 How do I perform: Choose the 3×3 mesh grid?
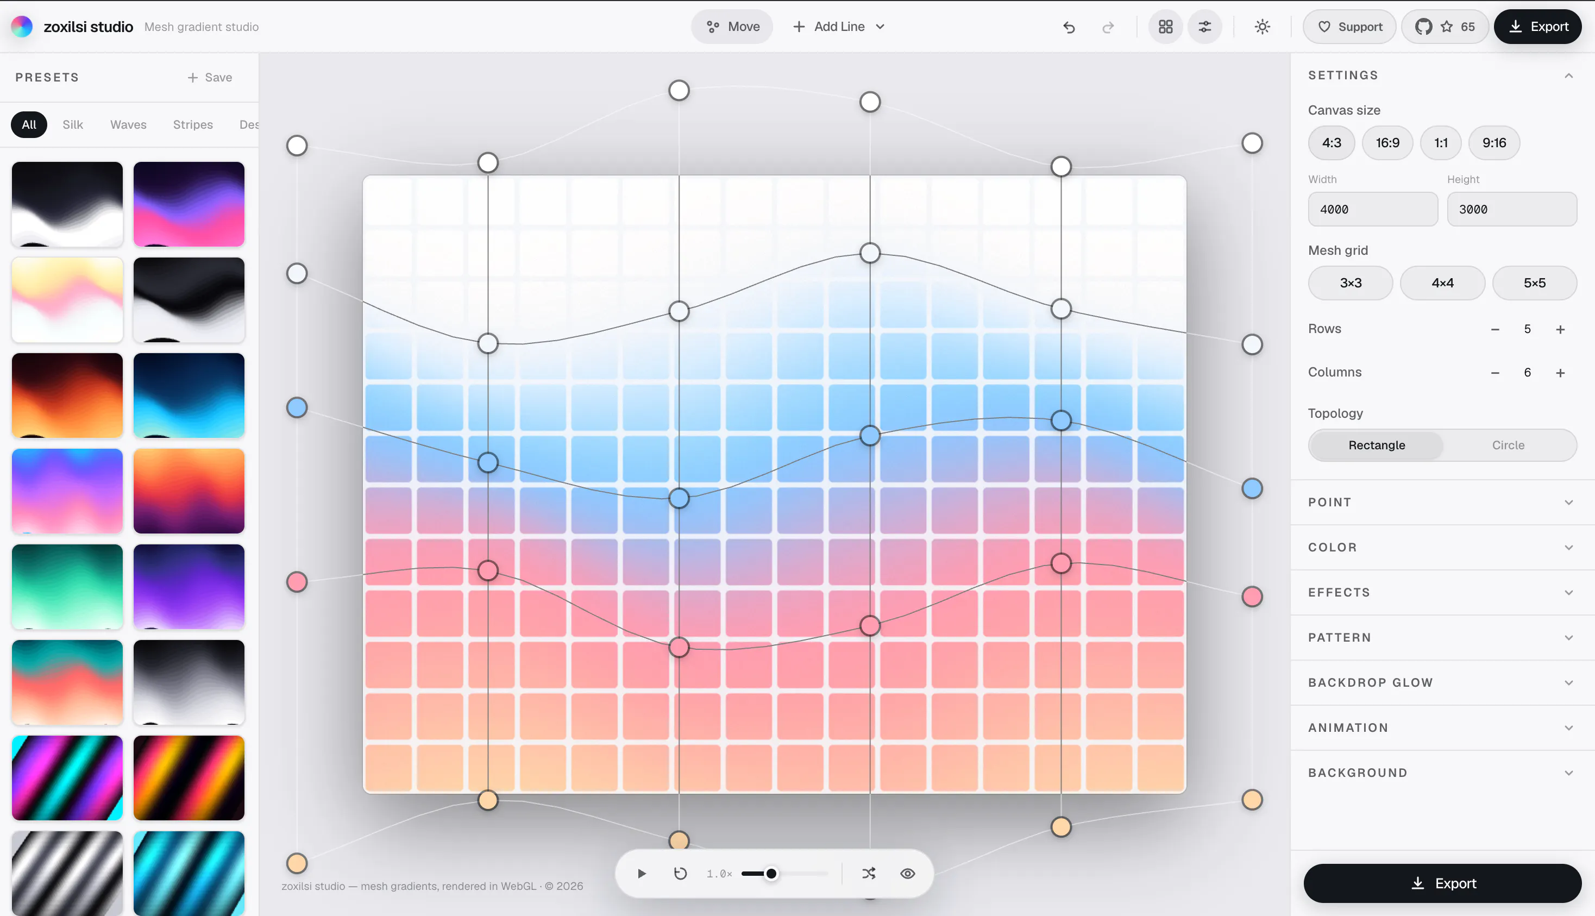tap(1351, 283)
